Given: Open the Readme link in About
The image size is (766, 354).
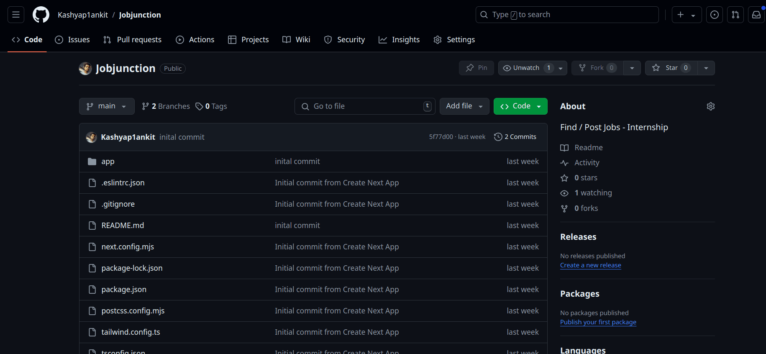Looking at the screenshot, I should click(x=582, y=148).
